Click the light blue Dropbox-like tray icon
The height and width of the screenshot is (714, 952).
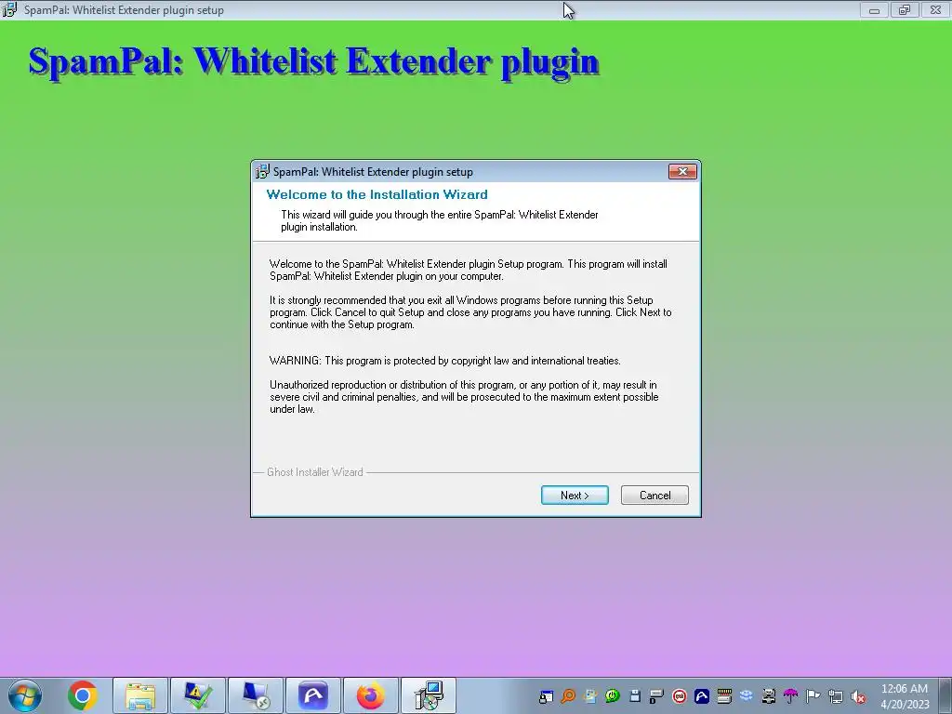tap(747, 695)
